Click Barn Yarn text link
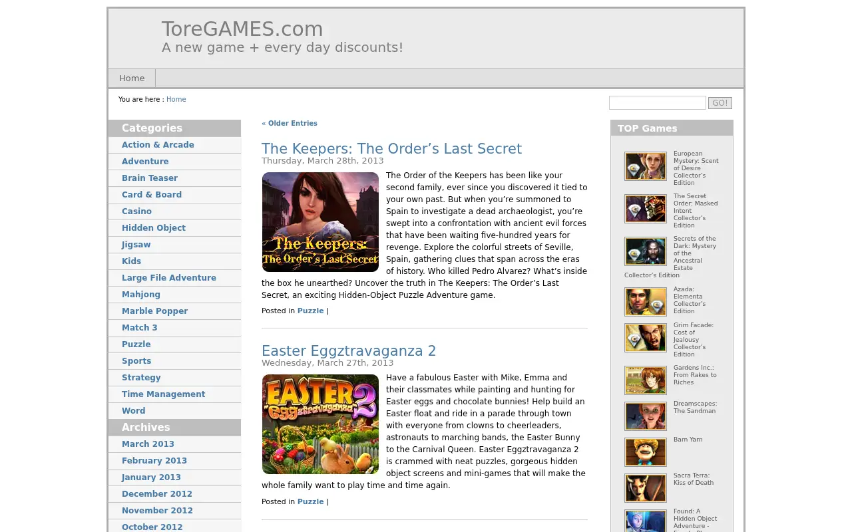Image resolution: width=852 pixels, height=532 pixels. point(688,440)
